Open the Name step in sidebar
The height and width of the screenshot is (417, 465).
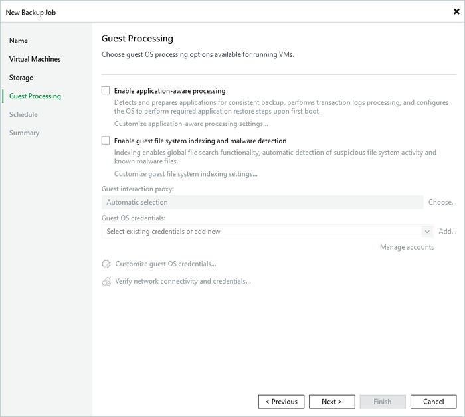coord(19,41)
